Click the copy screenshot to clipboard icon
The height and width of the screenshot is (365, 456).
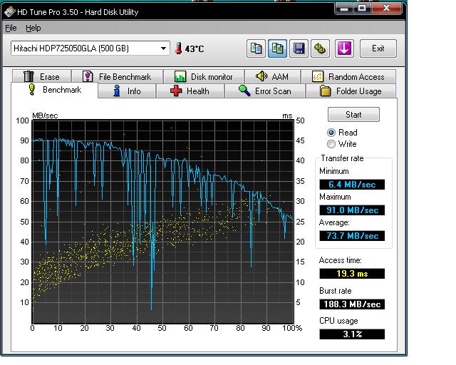coord(277,48)
